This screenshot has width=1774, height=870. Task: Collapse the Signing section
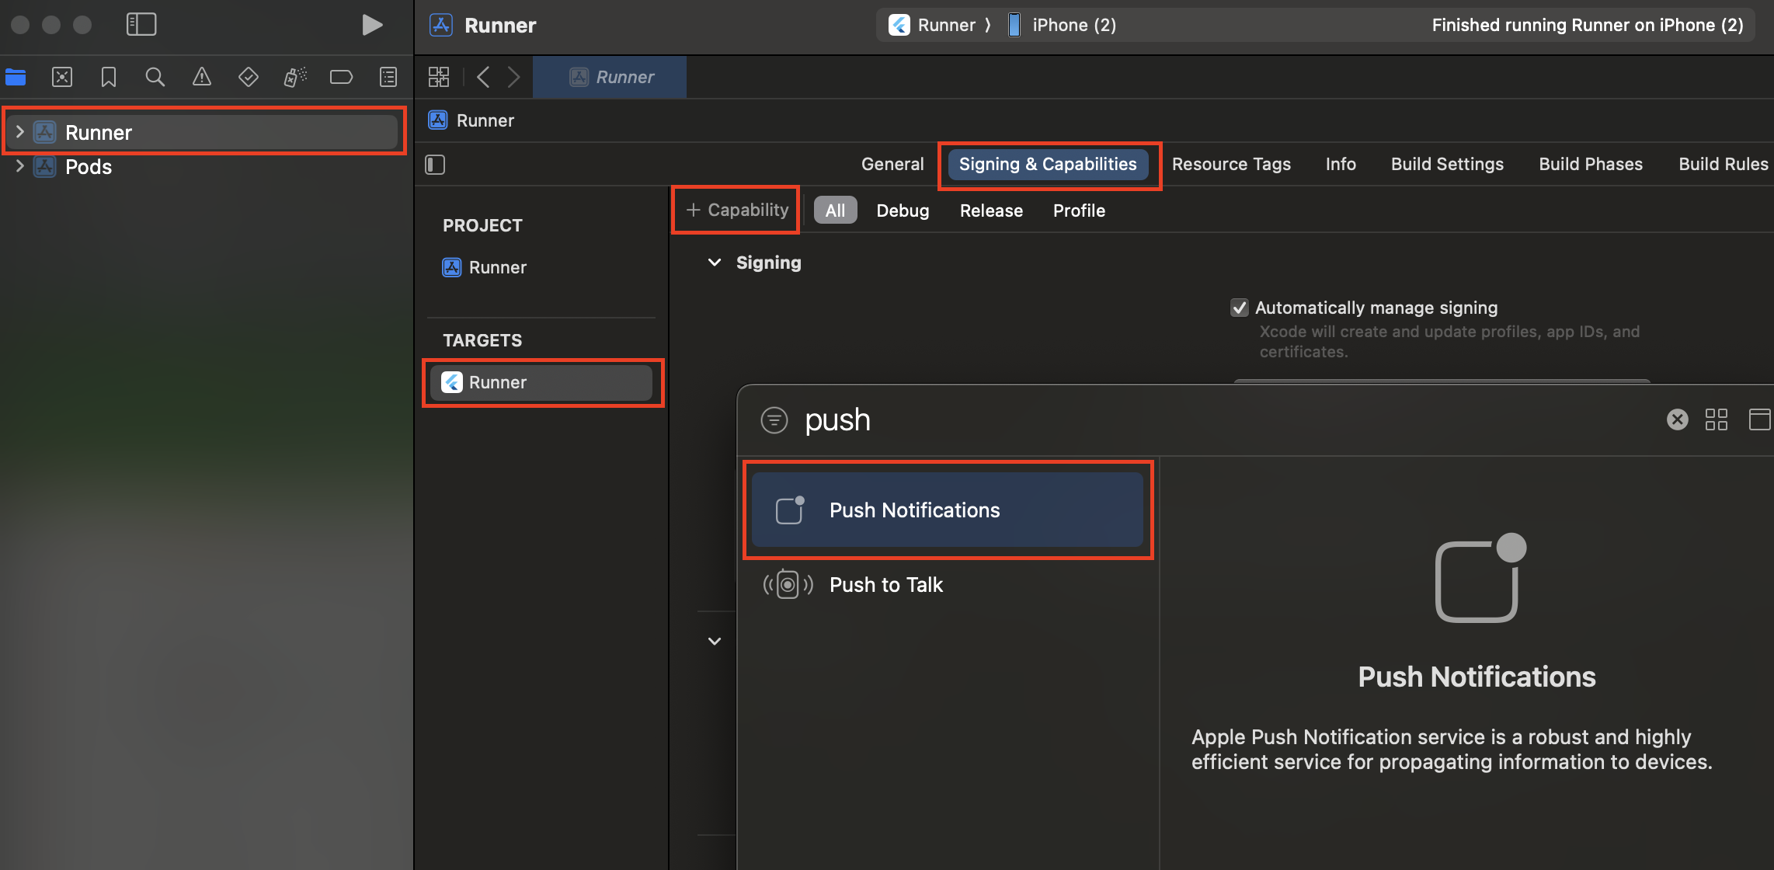pos(715,263)
